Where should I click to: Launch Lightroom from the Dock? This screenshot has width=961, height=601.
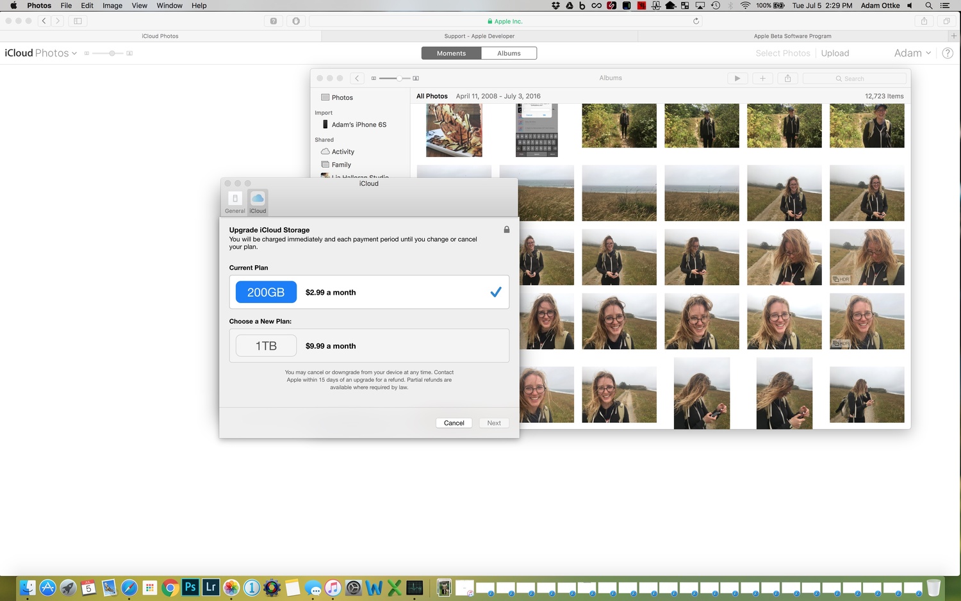pyautogui.click(x=211, y=587)
